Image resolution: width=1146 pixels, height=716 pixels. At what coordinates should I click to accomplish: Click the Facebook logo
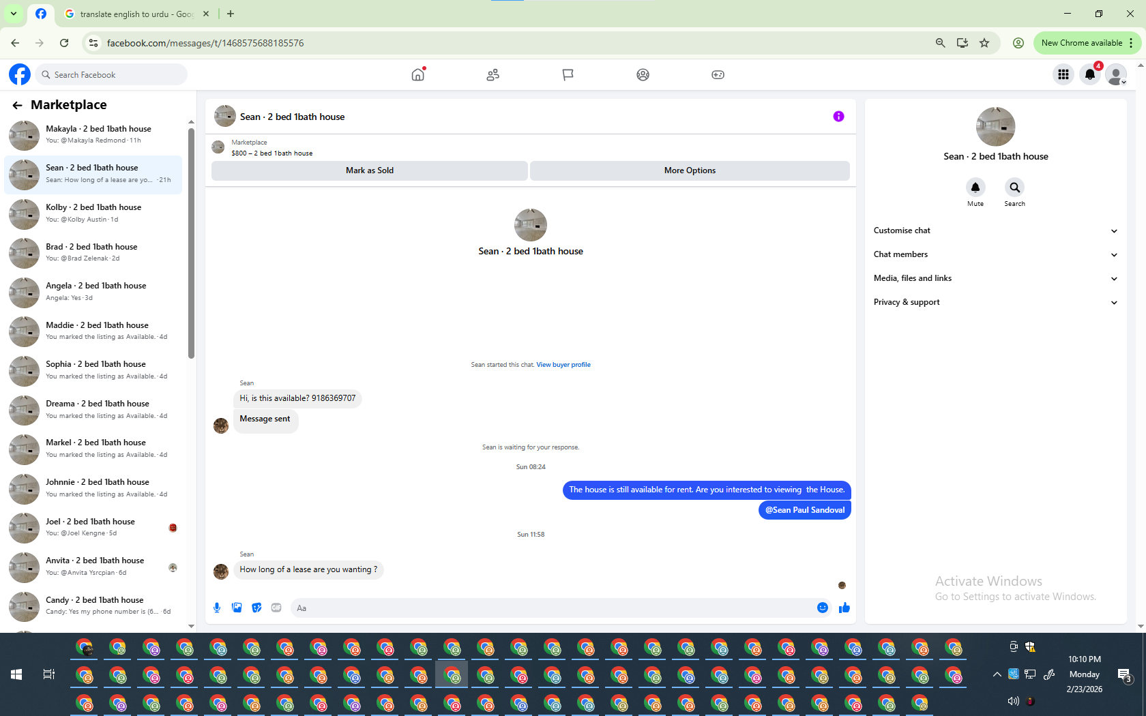[x=20, y=74]
